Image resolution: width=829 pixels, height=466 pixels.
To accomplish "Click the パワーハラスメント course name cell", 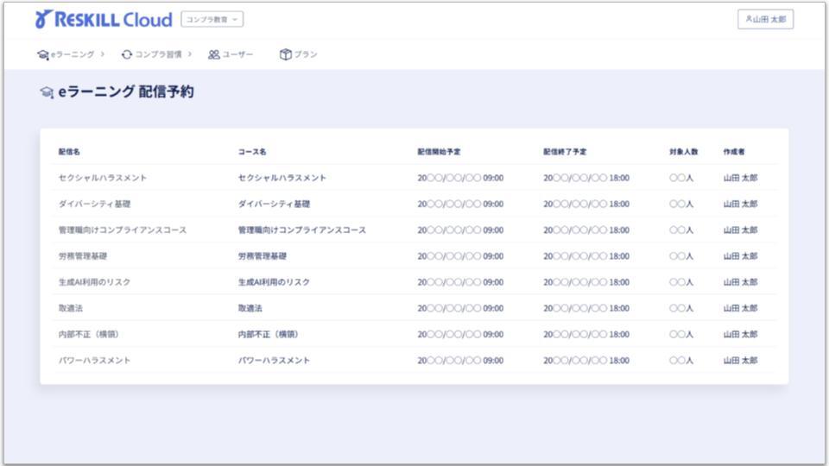I will 274,361.
